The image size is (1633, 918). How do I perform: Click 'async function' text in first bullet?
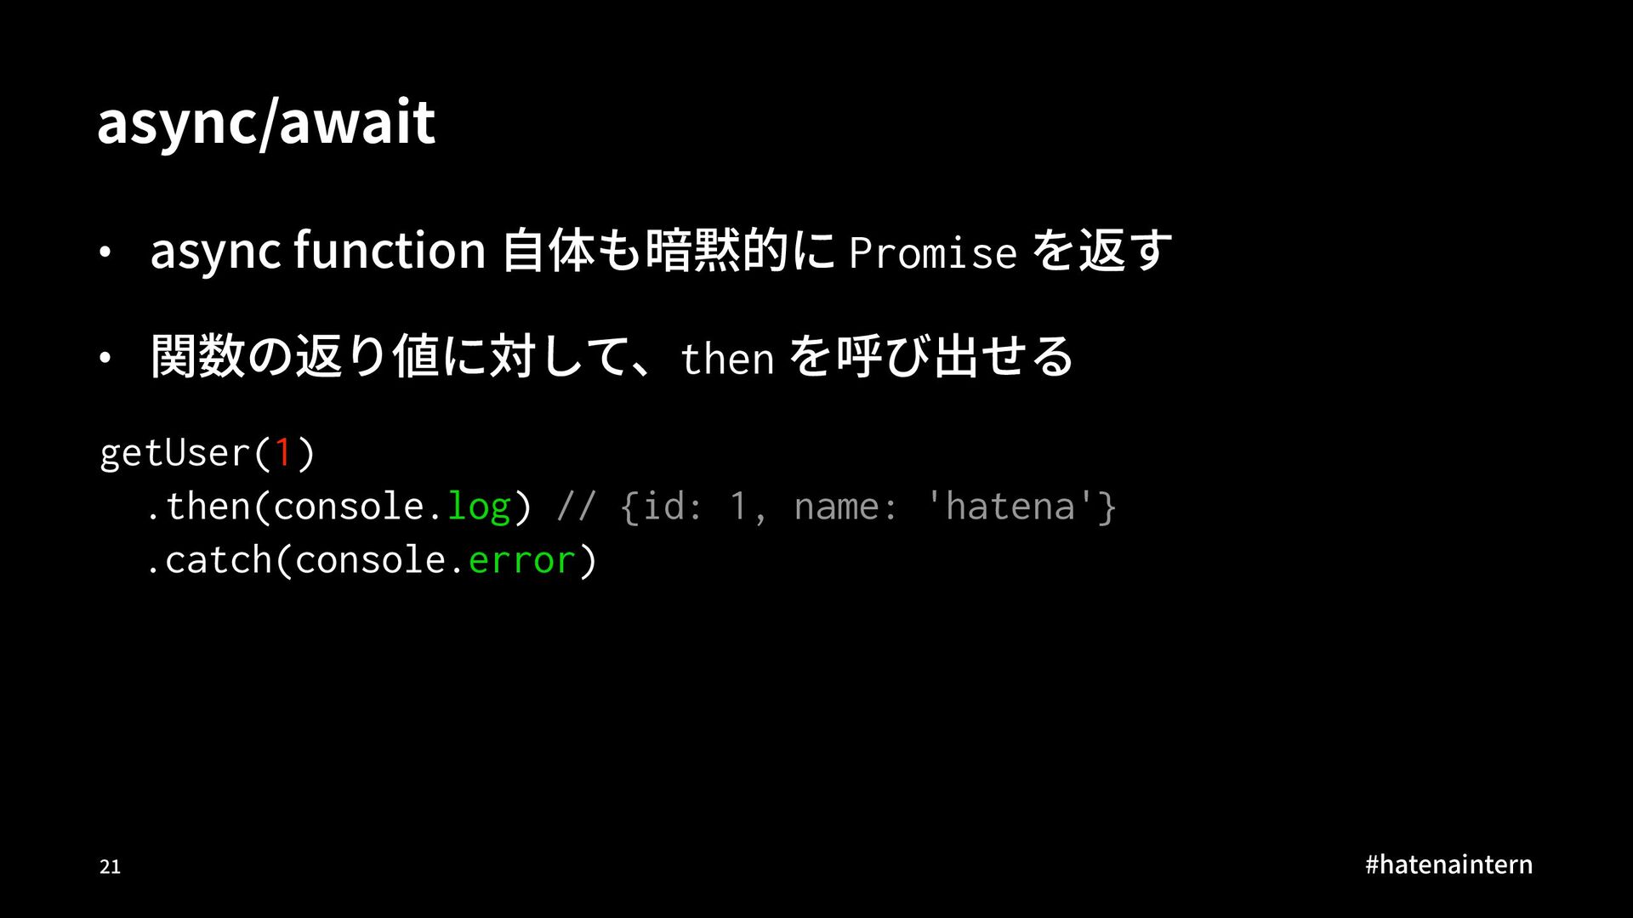coord(318,251)
